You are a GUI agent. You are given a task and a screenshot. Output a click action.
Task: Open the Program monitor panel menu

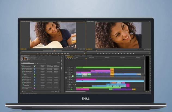pyautogui.click(x=150, y=21)
